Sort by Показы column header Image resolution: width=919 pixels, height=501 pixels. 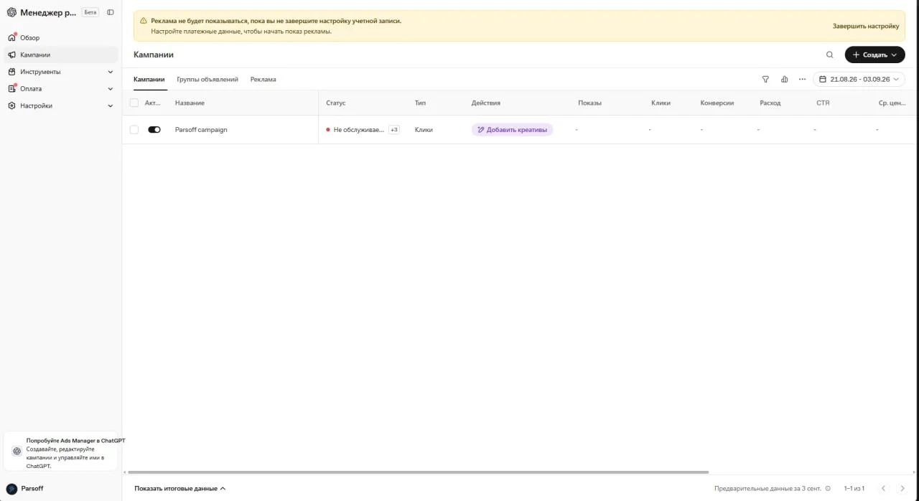point(589,103)
